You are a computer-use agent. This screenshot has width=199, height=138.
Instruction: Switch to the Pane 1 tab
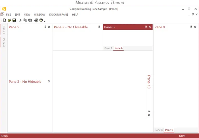tap(108, 48)
